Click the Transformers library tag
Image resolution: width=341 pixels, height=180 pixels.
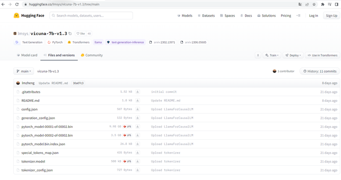79,42
